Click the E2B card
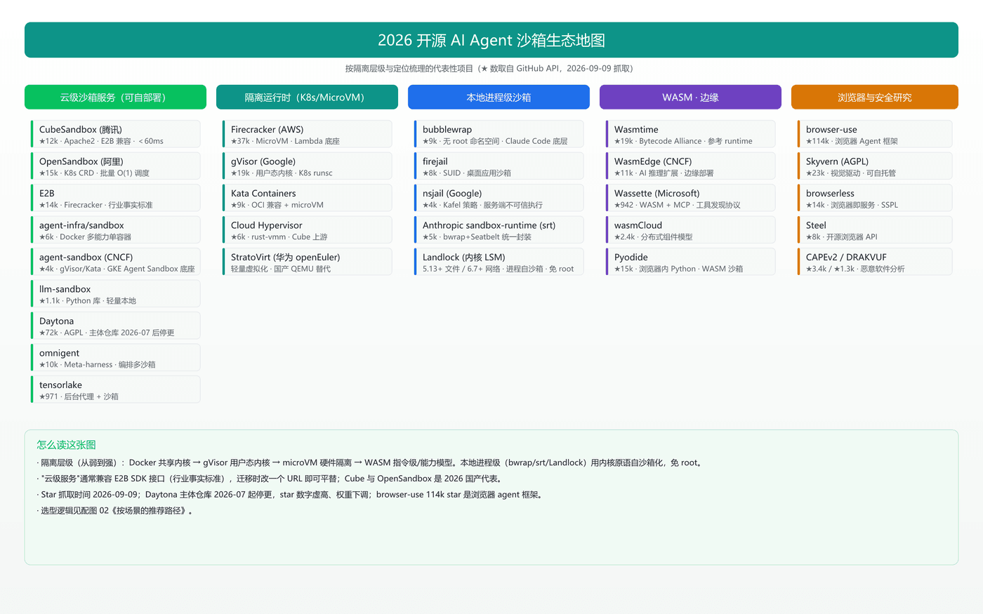This screenshot has height=614, width=983. click(x=115, y=198)
